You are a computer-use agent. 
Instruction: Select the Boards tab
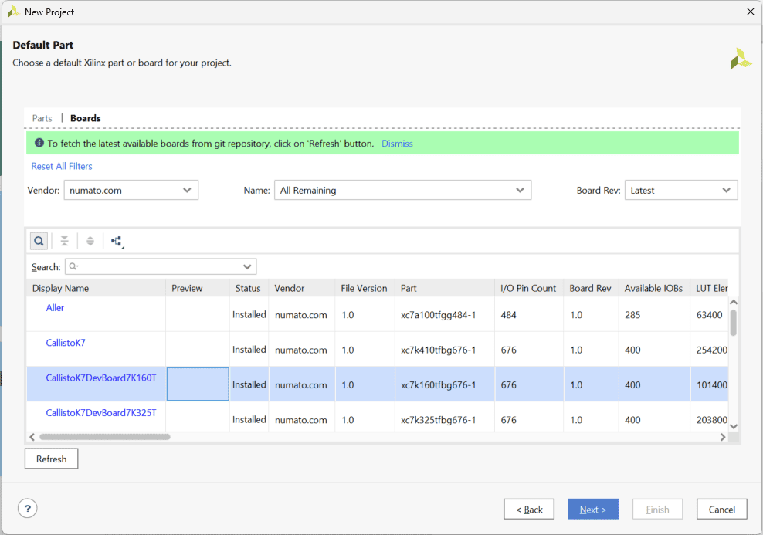(x=86, y=118)
